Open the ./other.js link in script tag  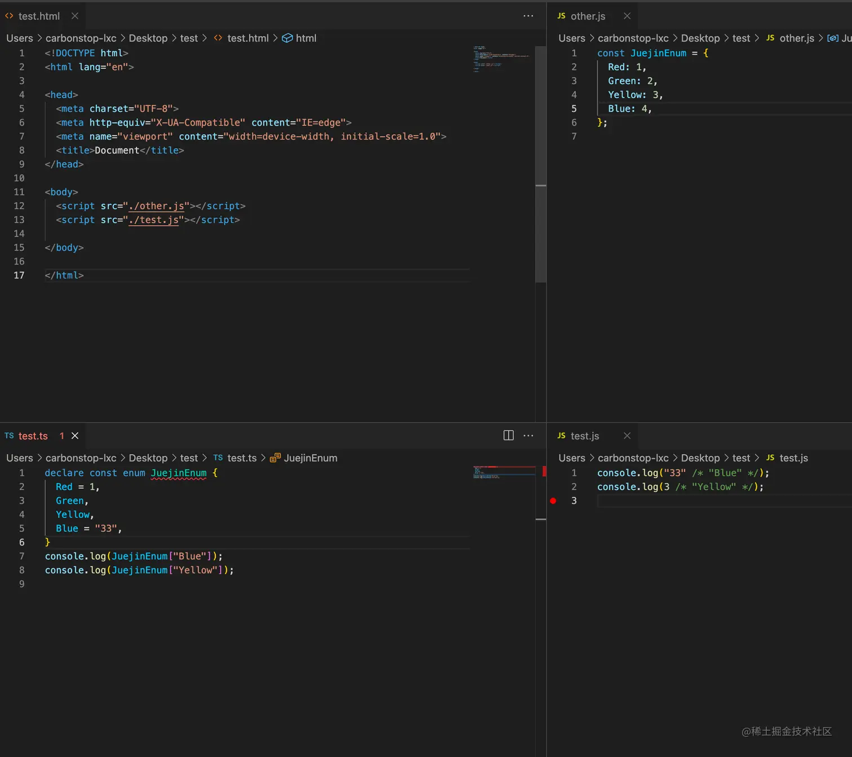tap(156, 206)
